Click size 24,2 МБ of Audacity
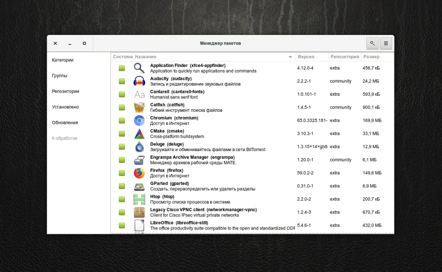This screenshot has width=442, height=272. pos(371,81)
